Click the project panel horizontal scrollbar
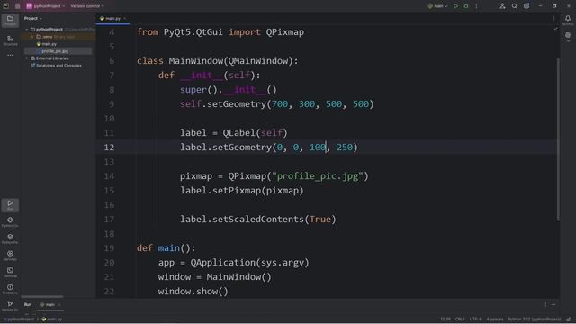Image resolution: width=576 pixels, height=324 pixels. pos(42,296)
